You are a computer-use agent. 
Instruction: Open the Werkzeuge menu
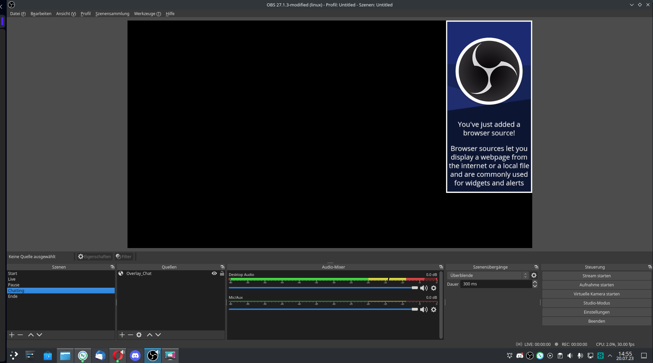pyautogui.click(x=148, y=13)
